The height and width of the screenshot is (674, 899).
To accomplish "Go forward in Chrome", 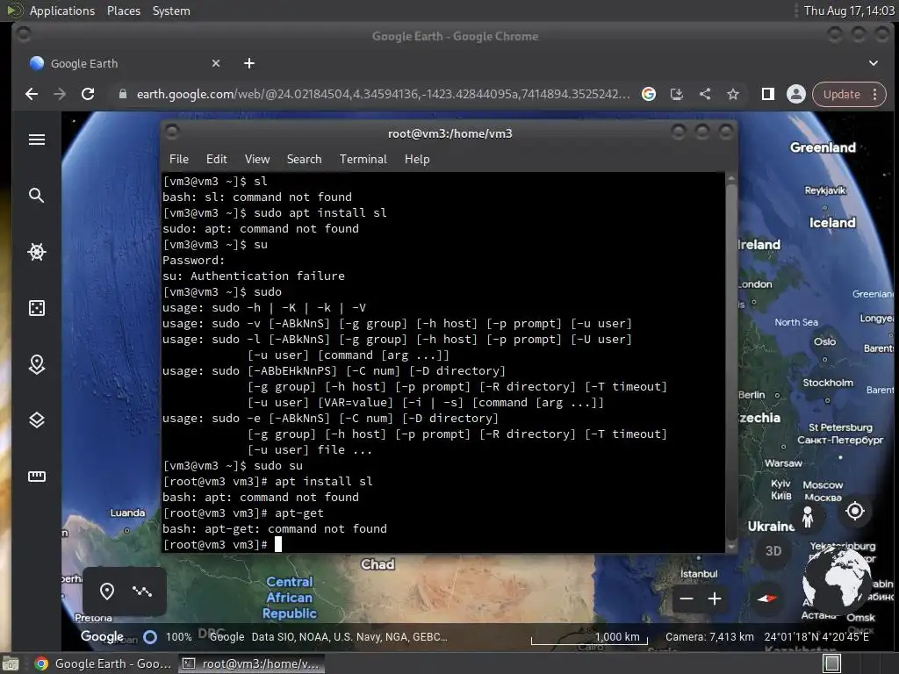I will pyautogui.click(x=60, y=94).
